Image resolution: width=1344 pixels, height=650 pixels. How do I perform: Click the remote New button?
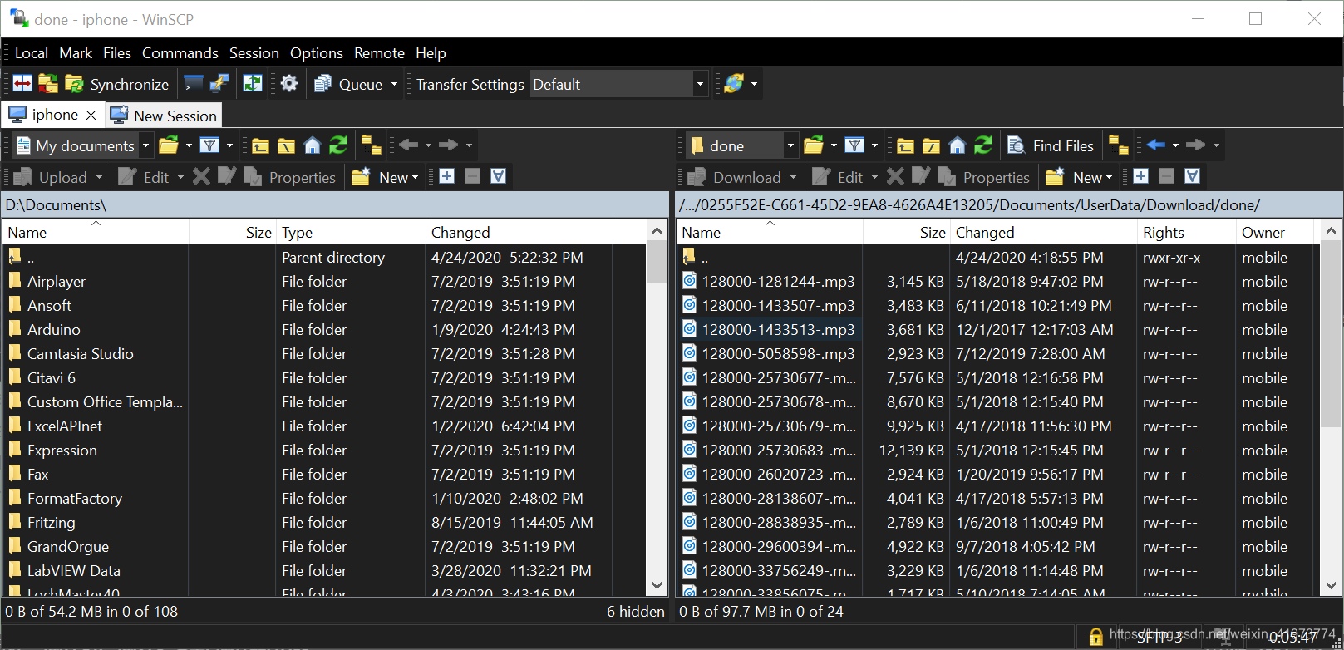[x=1079, y=177]
